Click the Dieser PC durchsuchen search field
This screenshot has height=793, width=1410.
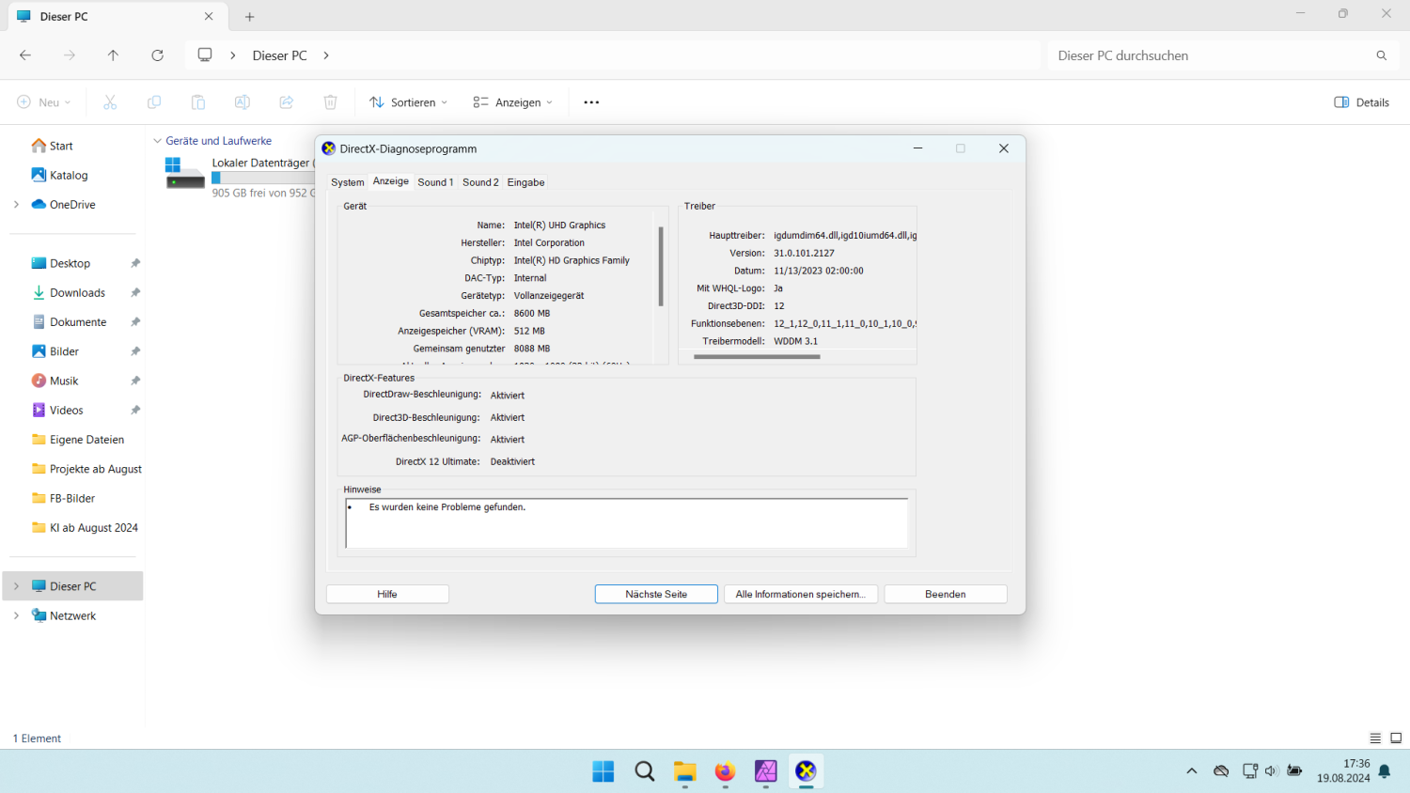1213,55
